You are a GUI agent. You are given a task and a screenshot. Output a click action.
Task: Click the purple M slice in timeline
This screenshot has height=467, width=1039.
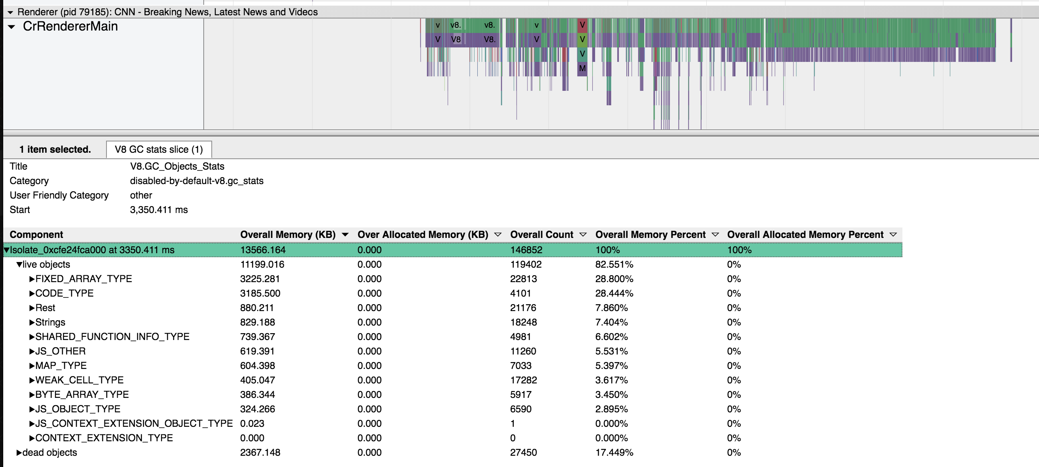coord(582,68)
